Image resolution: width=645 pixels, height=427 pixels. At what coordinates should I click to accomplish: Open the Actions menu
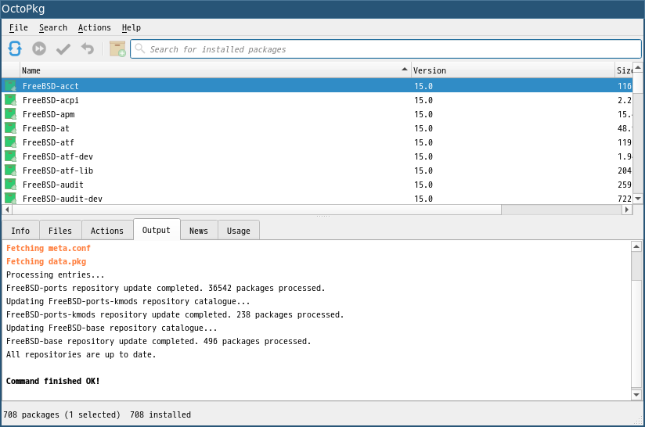click(94, 27)
